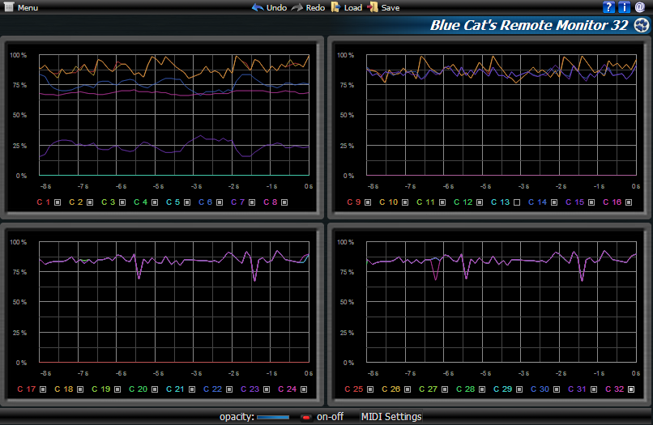Open help with the question mark icon
Screen dimensions: 653x425
(609, 7)
